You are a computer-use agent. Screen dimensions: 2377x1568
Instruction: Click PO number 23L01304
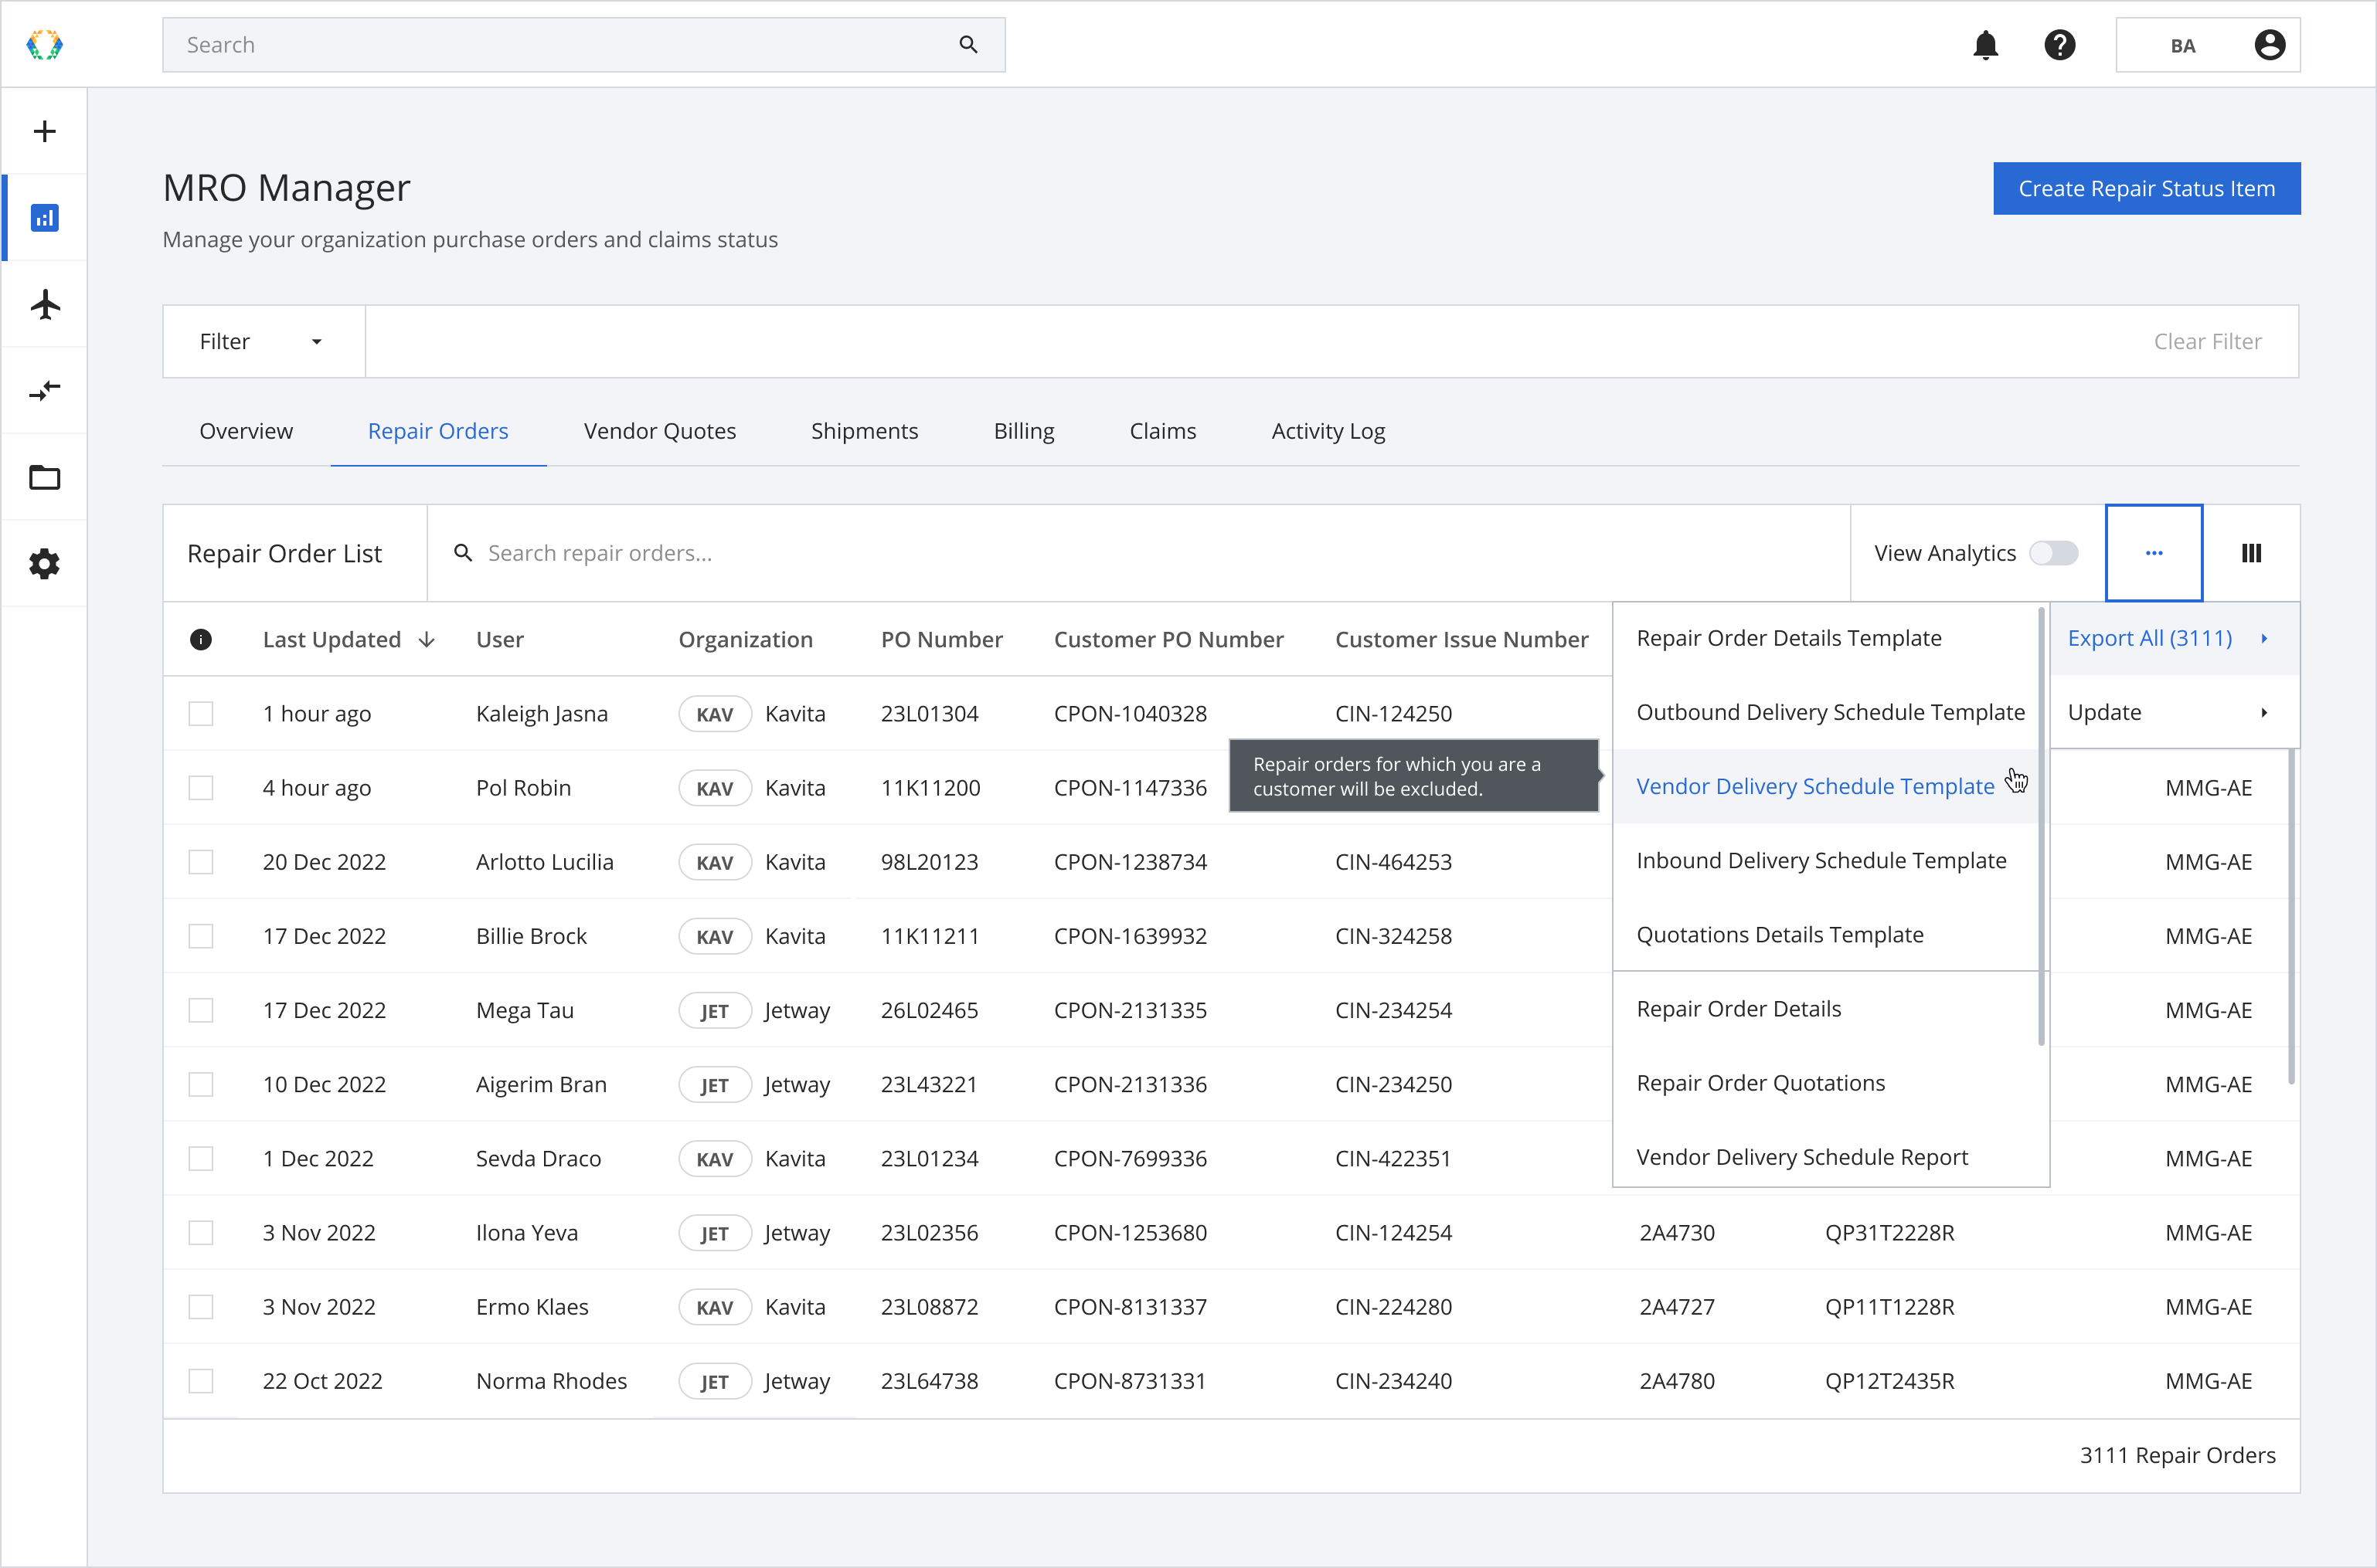point(930,714)
